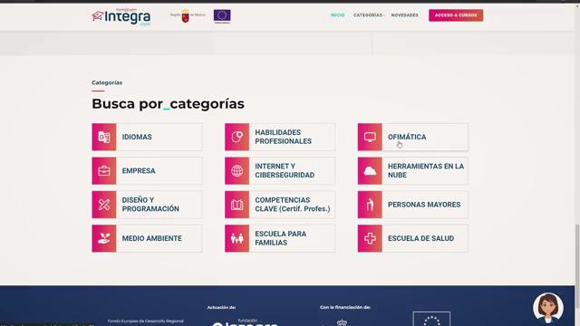Screen dimensions: 580x326
Task: Open the virtual assistant avatar chat
Action: point(548,308)
